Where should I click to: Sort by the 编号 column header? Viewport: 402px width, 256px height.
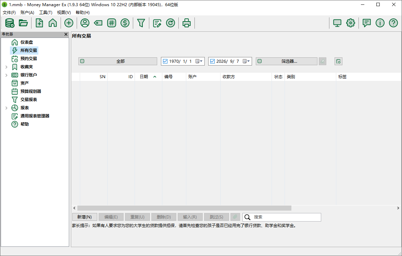coord(174,77)
